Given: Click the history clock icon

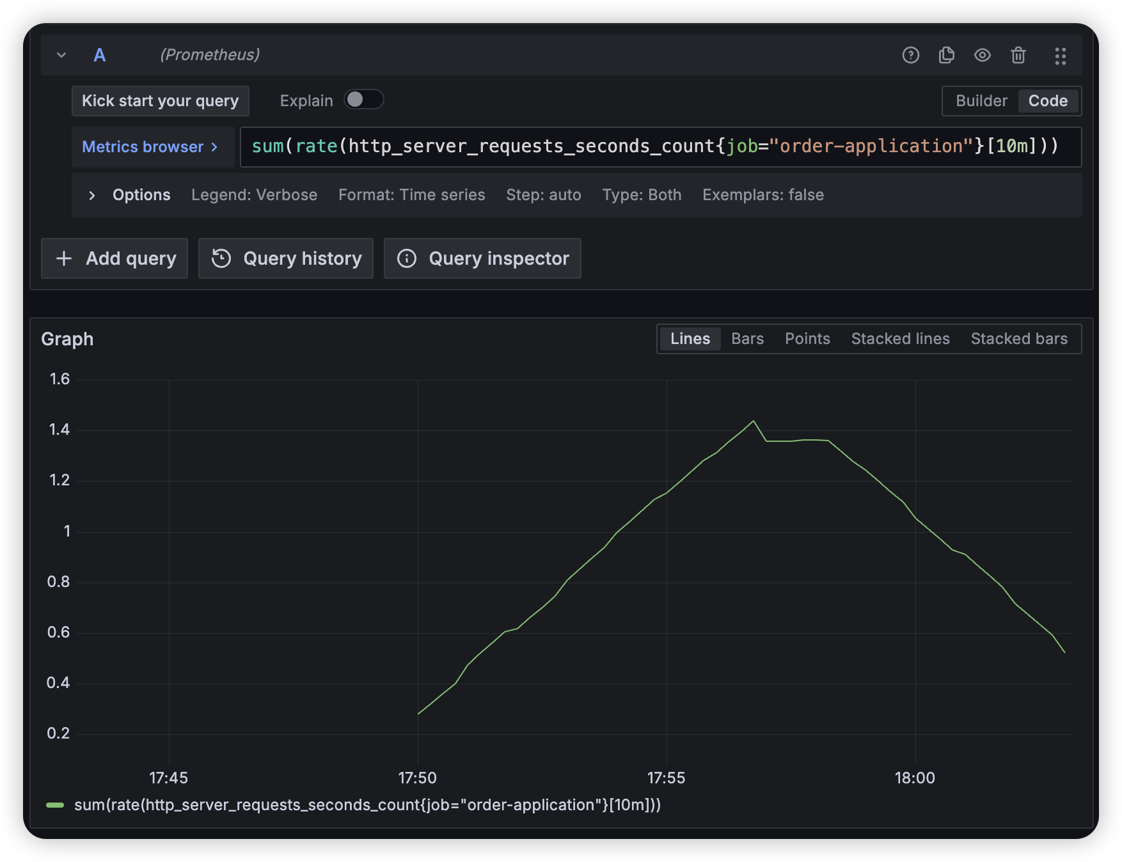Looking at the screenshot, I should [221, 258].
